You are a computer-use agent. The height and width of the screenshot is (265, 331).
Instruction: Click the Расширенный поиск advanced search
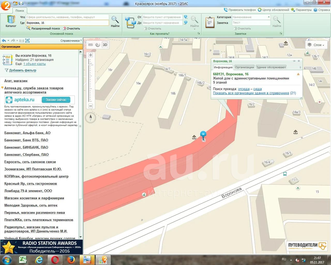click(43, 28)
